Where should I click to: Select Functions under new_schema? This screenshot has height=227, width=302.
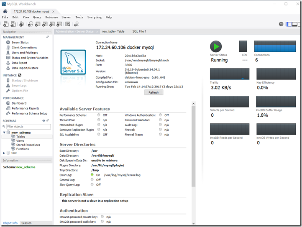(x=23, y=149)
